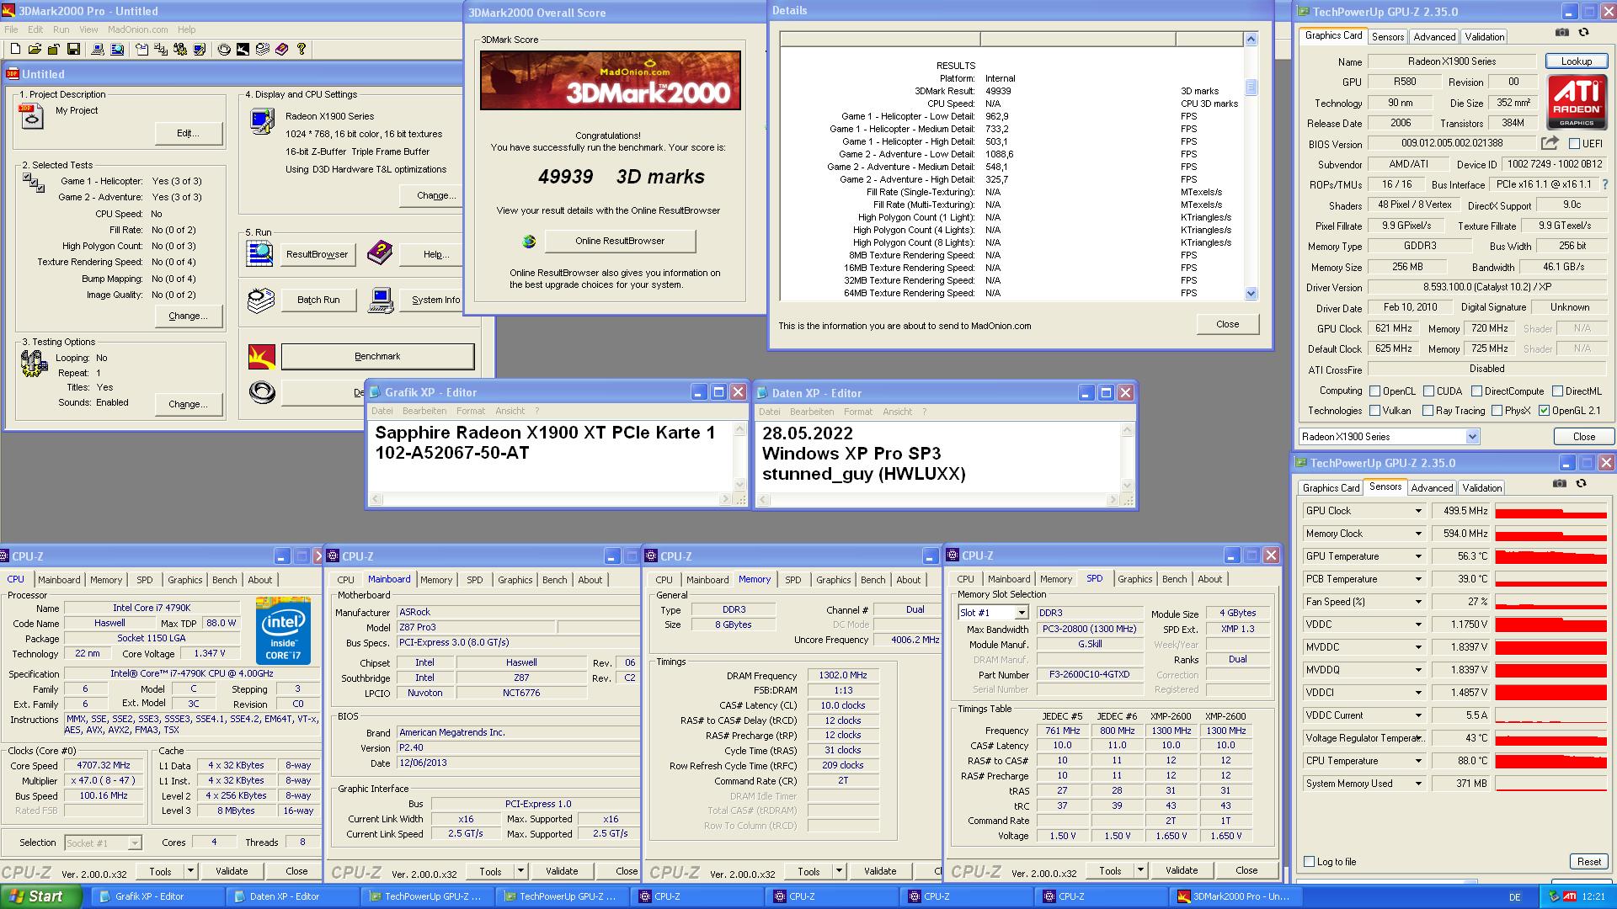Click the Start button on taskbar
Screen dimensions: 1617x909
pyautogui.click(x=41, y=896)
